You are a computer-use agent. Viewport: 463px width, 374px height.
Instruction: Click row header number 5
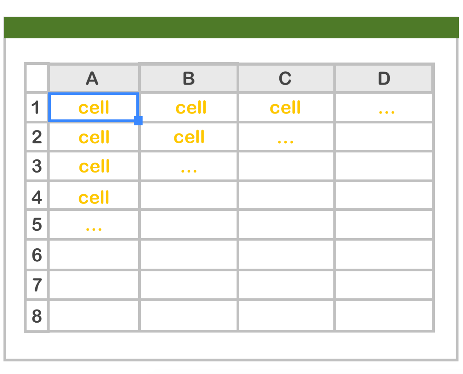point(36,225)
